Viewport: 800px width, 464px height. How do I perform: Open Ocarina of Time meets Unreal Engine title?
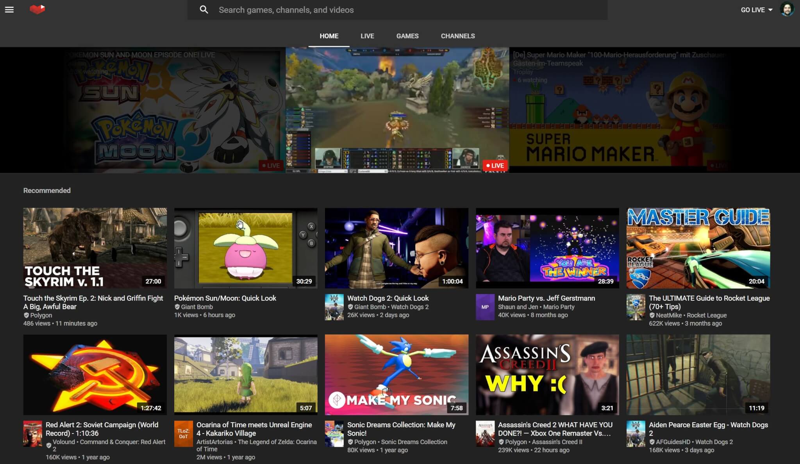pos(254,429)
